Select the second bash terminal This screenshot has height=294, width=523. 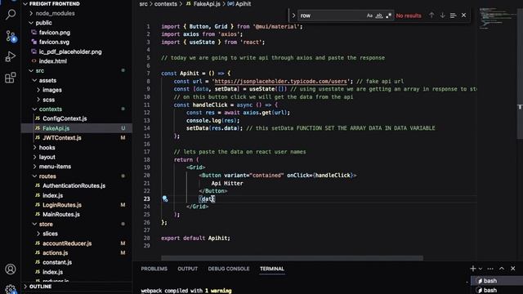coord(497,290)
